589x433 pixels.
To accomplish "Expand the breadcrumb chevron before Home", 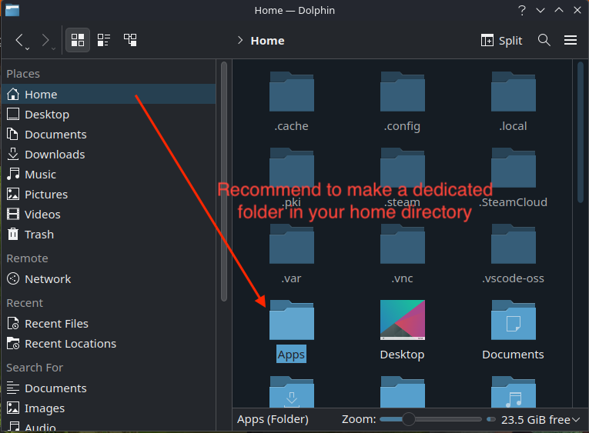I will click(x=240, y=41).
